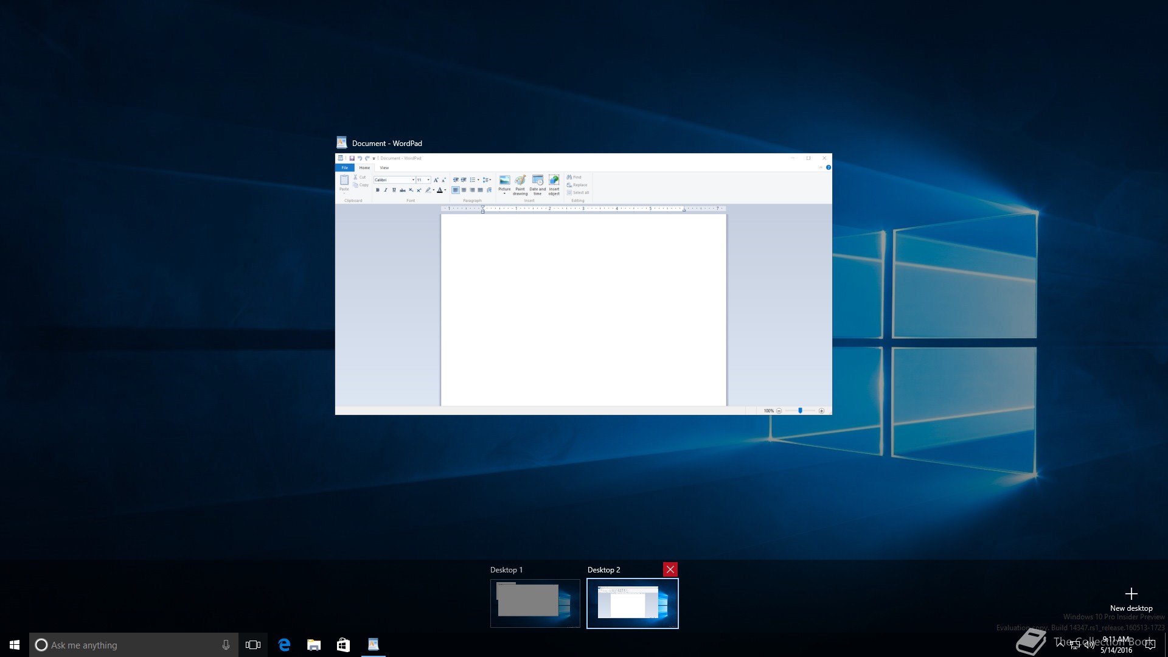
Task: Select the Desktop 2 thumbnail
Action: 632,603
